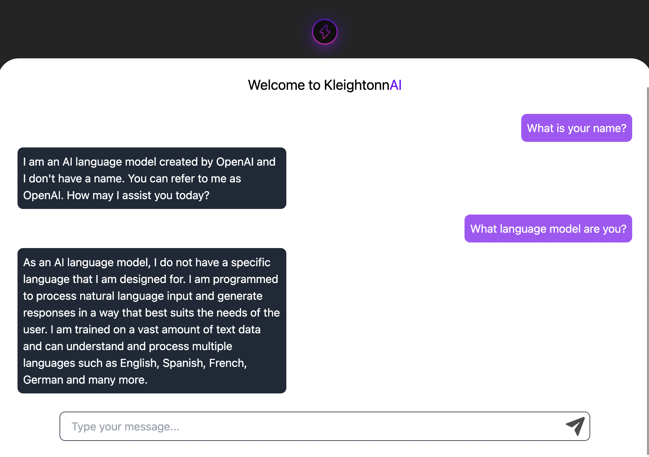Click the Welcome to KleightonnAI heading

point(324,85)
